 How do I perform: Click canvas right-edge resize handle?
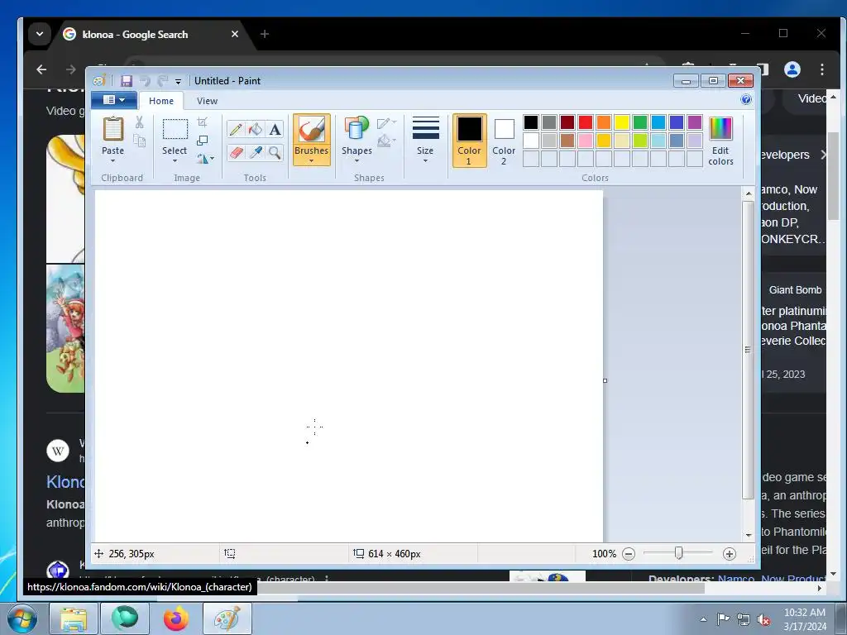point(605,380)
